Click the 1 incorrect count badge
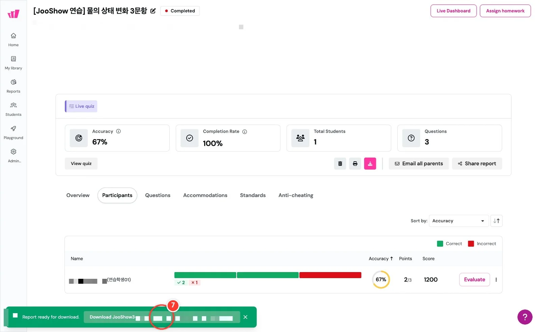The width and height of the screenshot is (540, 332). [x=194, y=283]
